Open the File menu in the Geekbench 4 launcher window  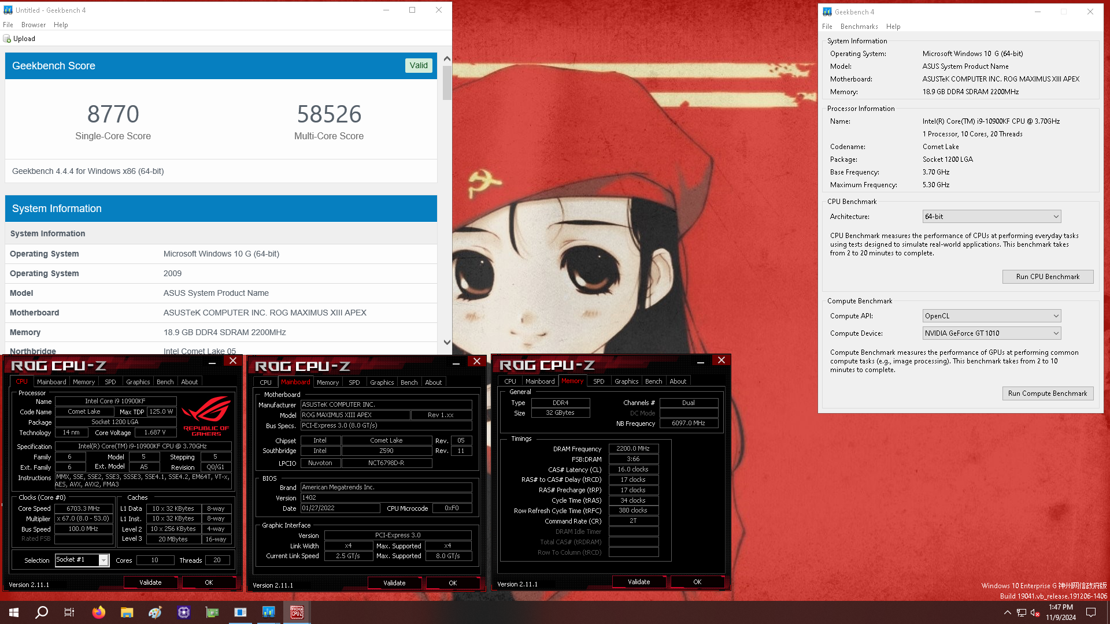[x=827, y=27]
